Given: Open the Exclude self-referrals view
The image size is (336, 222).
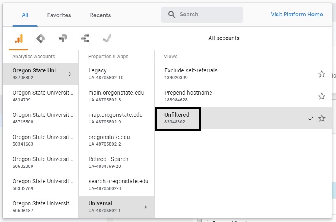Looking at the screenshot, I should (x=243, y=74).
